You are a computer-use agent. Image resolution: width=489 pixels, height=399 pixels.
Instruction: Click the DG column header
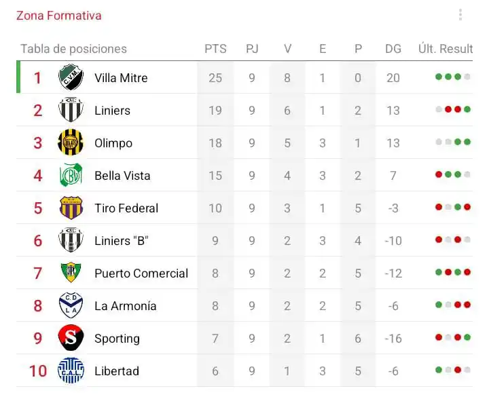tap(393, 49)
